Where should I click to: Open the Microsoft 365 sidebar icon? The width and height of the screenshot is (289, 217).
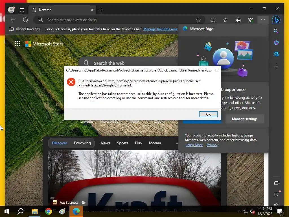coord(276,43)
